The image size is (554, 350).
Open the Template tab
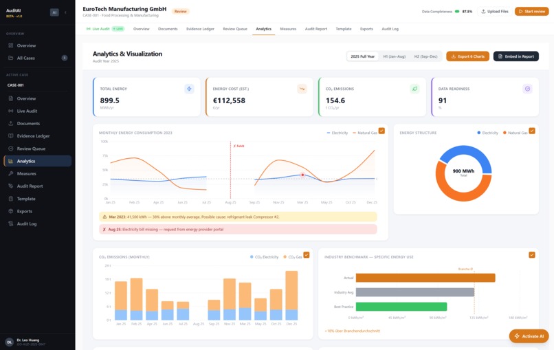coord(344,29)
